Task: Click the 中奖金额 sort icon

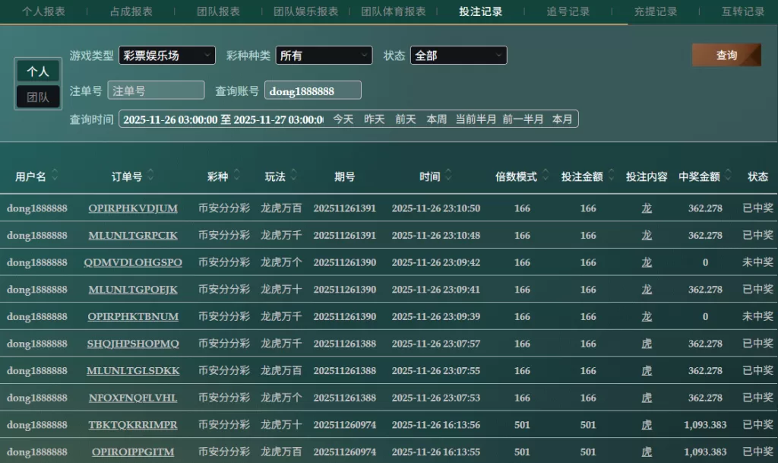Action: 728,176
